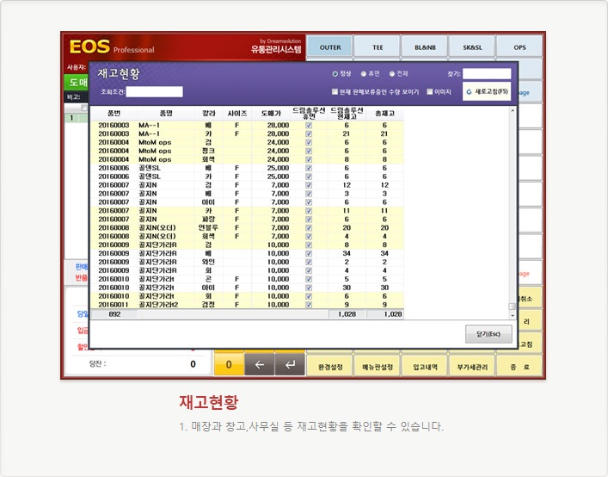This screenshot has height=477, width=608.
Task: Select the 골덴SL 카 row name
Action: coord(150,177)
